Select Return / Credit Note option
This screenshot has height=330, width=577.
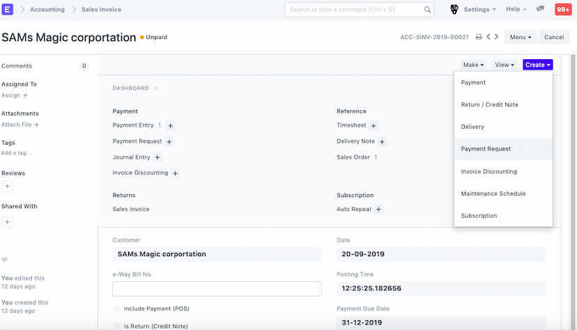coord(503,104)
